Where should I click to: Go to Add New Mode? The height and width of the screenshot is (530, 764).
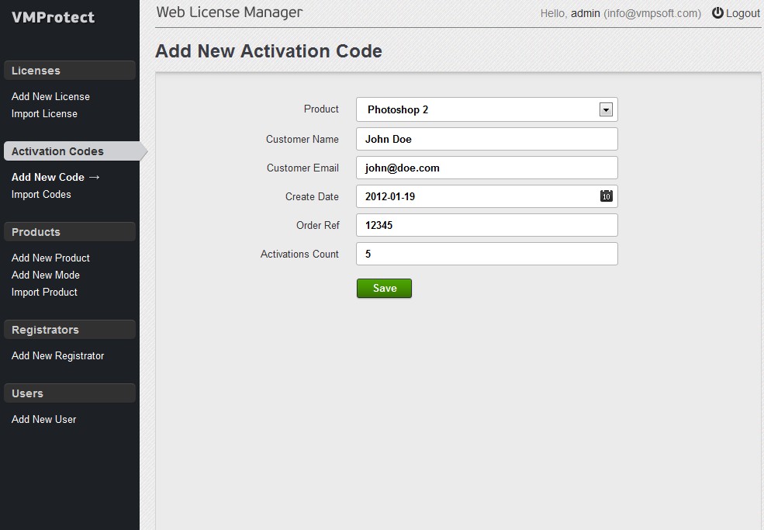click(46, 275)
